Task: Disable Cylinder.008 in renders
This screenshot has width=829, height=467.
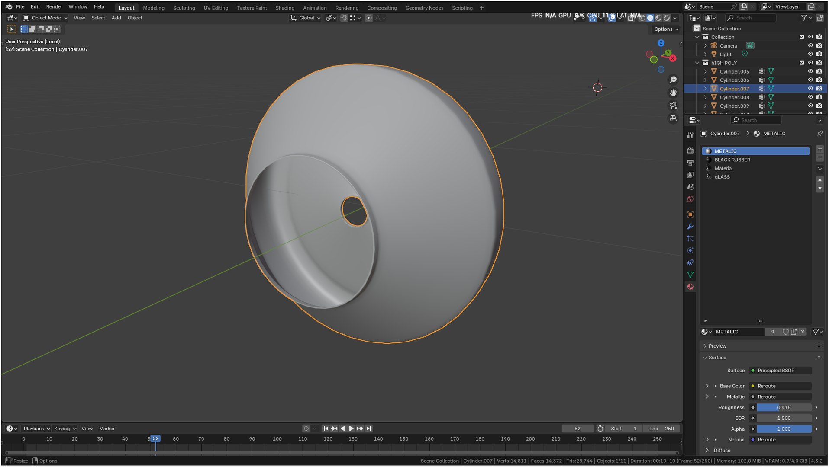Action: pos(819,97)
